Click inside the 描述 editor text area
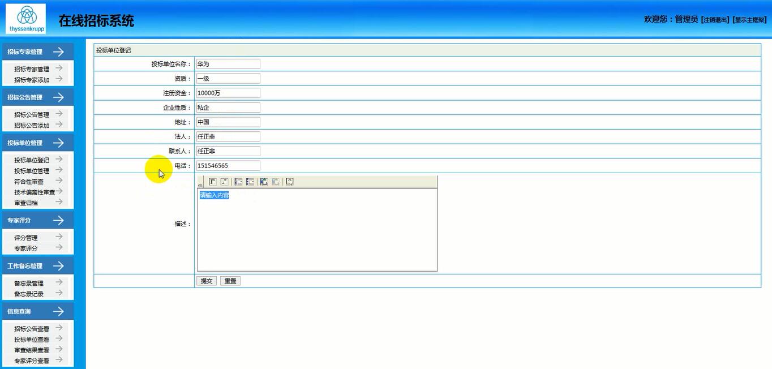This screenshot has width=772, height=369. tap(317, 230)
